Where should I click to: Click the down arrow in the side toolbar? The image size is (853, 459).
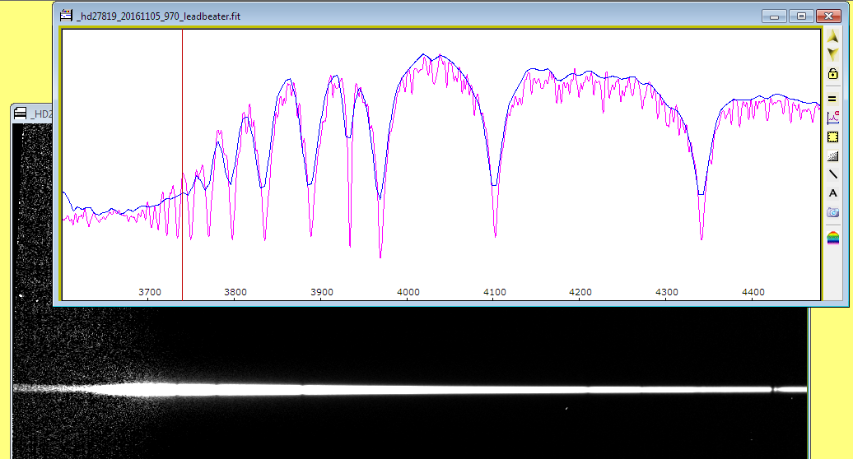832,54
